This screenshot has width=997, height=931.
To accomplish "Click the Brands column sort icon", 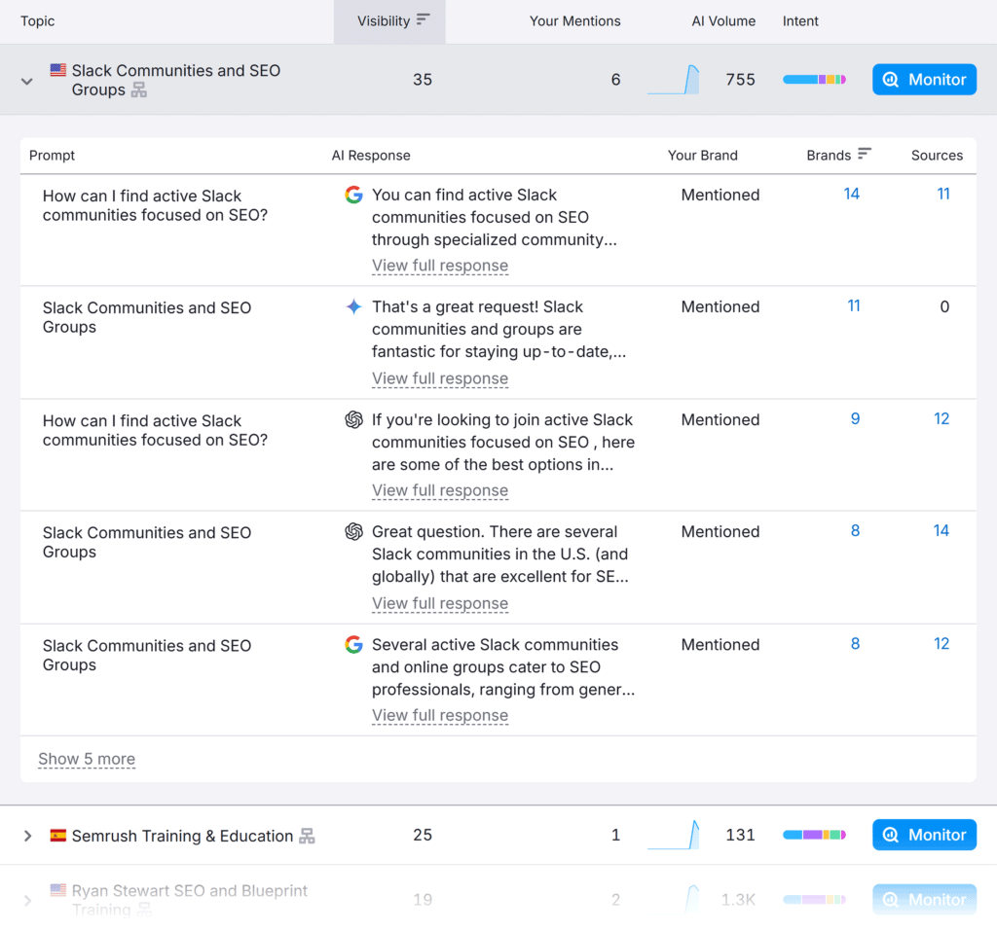I will (864, 155).
